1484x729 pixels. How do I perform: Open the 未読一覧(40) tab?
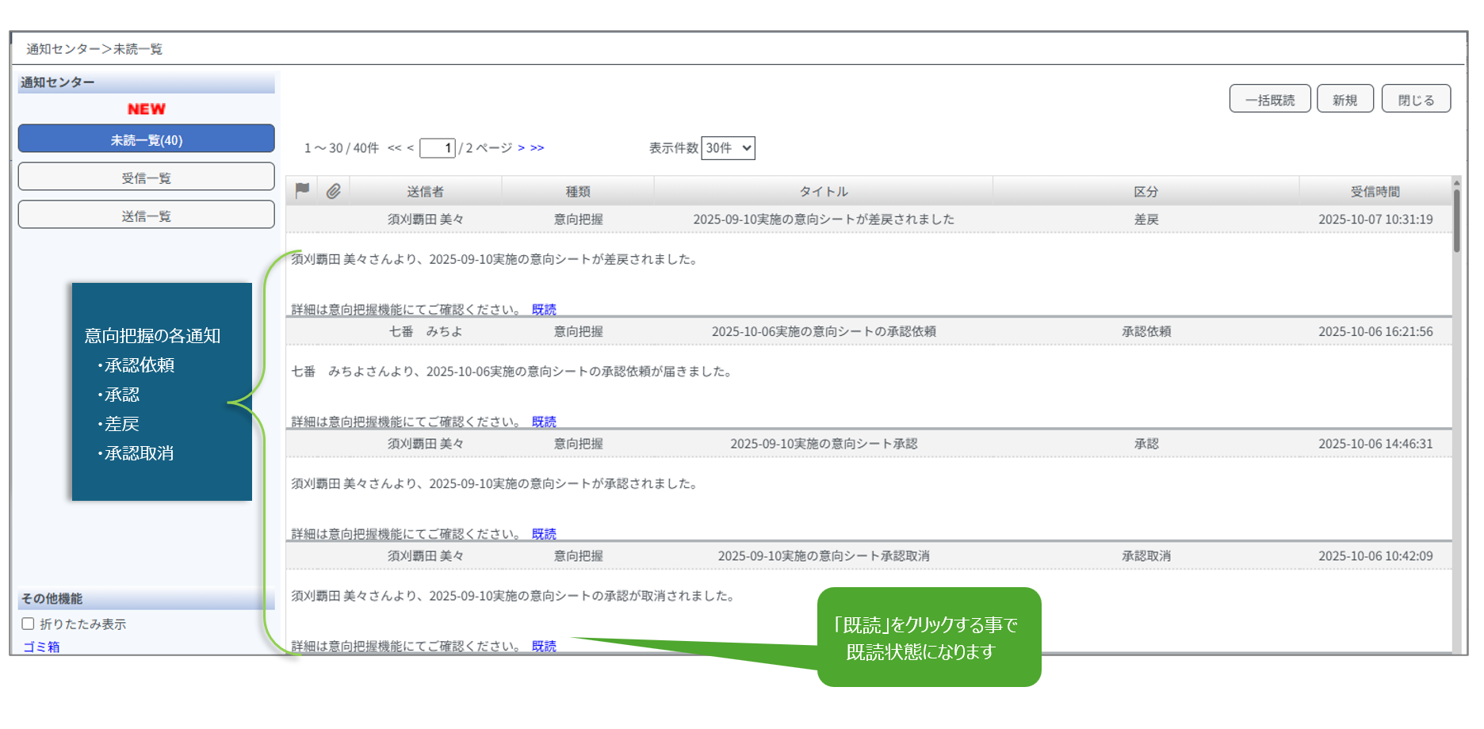[147, 139]
